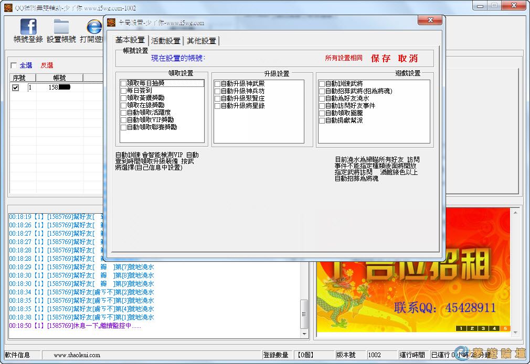Image resolution: width=530 pixels, height=364 pixels.
Task: Enable 自動升級神武殿 option
Action: (x=217, y=83)
